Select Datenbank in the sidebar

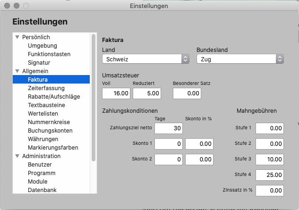point(42,190)
